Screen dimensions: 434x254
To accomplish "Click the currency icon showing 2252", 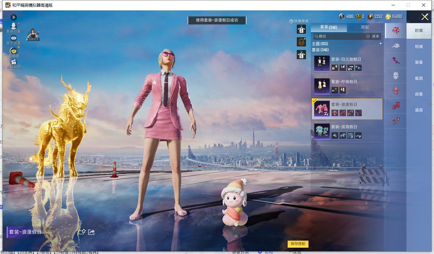I will pyautogui.click(x=370, y=16).
